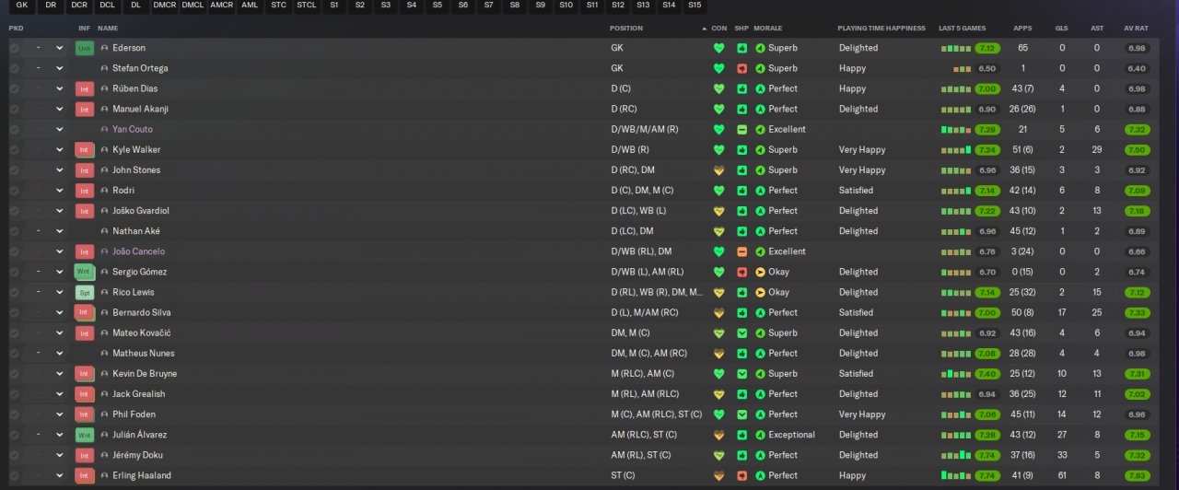Open the position dropdown chevron for Jack Grealish
Screen dimensions: 1179x490
(60, 394)
